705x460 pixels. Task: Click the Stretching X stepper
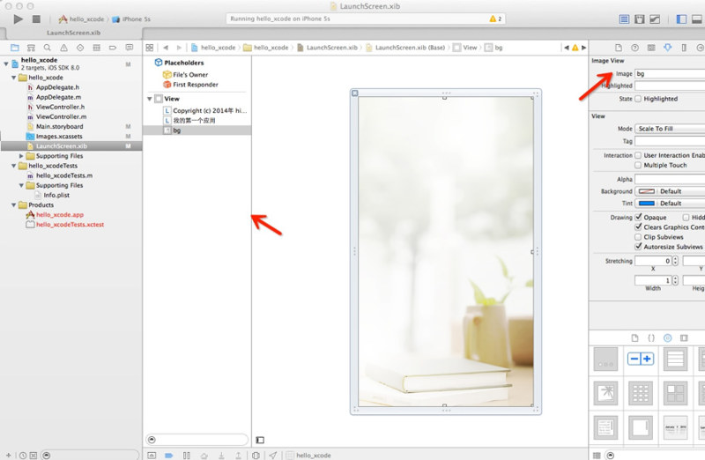pos(675,261)
